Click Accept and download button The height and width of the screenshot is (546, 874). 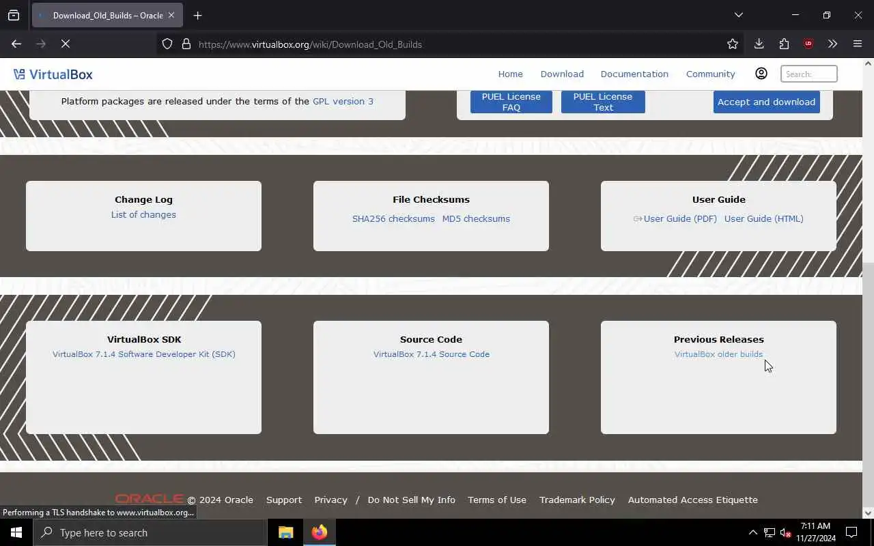(x=766, y=102)
